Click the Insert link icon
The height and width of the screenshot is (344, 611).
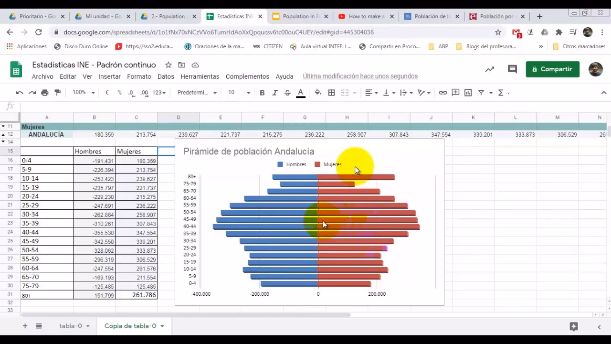[x=443, y=93]
